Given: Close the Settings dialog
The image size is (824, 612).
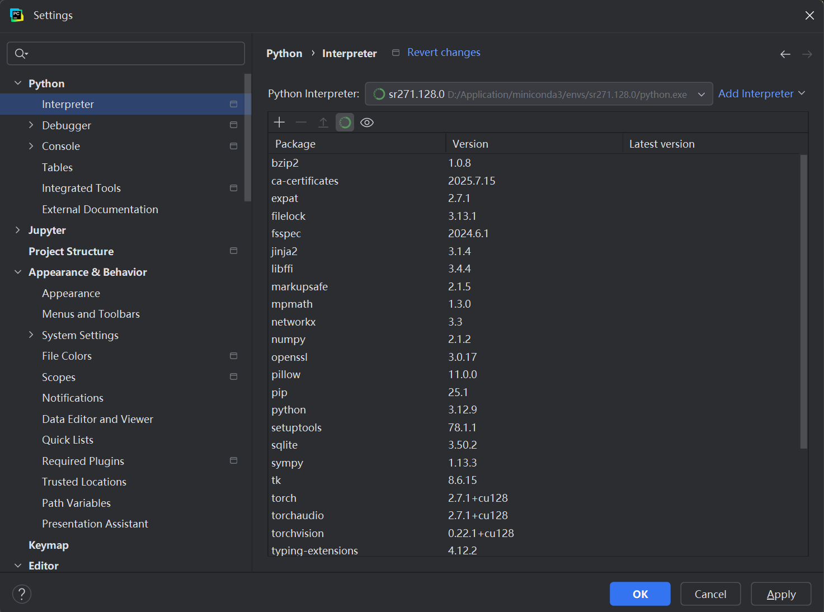Looking at the screenshot, I should (x=809, y=15).
